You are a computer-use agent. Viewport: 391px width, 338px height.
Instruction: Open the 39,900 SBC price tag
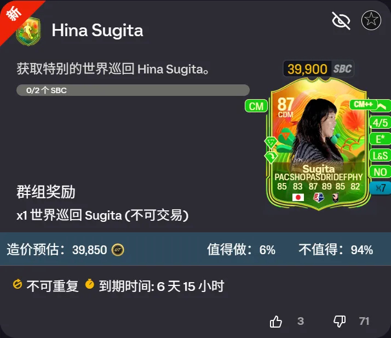318,68
